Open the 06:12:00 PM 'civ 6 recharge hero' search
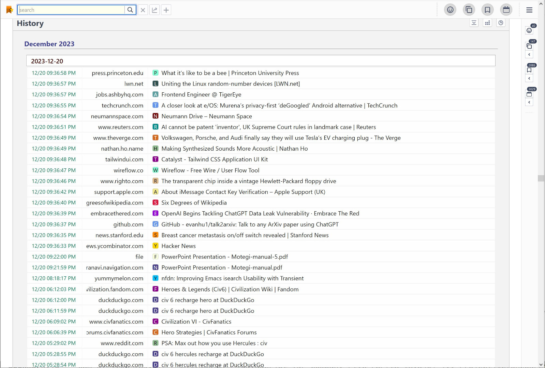The height and width of the screenshot is (368, 545). click(x=208, y=300)
